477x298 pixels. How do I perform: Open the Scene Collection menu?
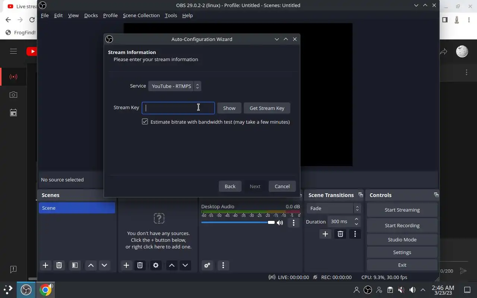coord(141,15)
